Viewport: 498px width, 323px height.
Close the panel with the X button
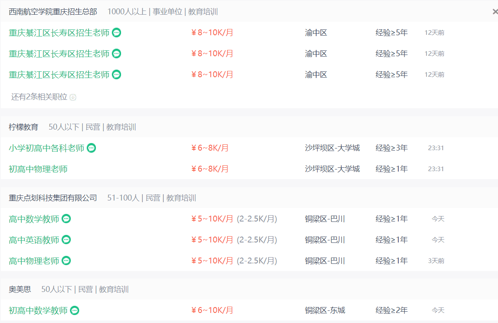495,12
